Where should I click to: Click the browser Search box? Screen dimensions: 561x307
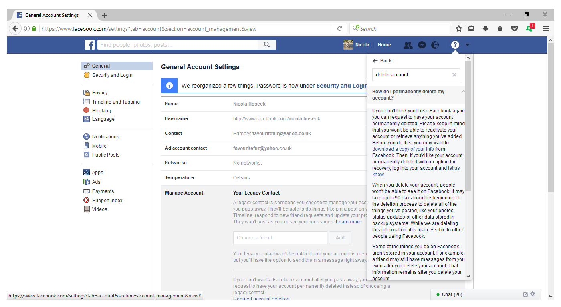400,29
